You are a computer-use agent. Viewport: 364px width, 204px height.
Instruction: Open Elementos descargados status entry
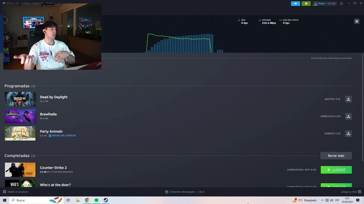point(187,192)
